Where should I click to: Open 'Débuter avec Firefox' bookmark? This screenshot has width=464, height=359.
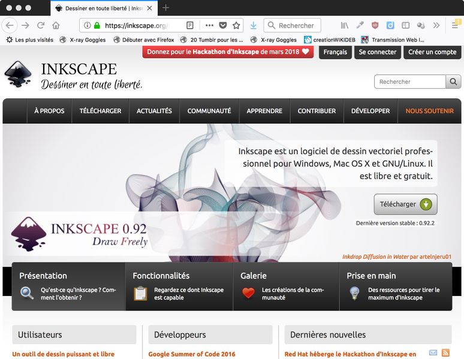point(144,40)
